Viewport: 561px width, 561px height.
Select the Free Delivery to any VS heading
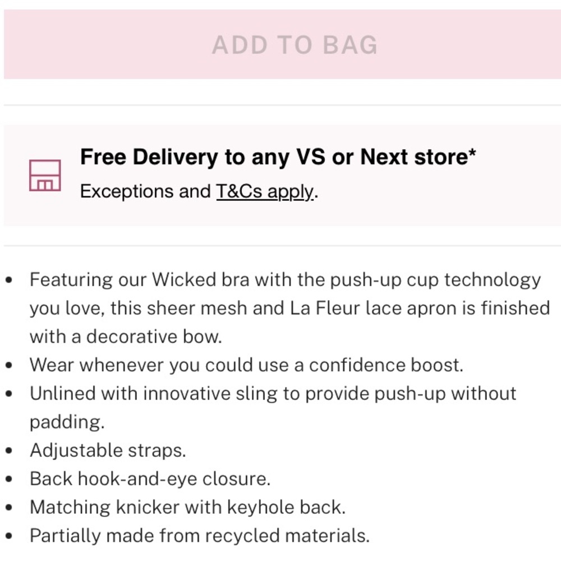(x=278, y=157)
